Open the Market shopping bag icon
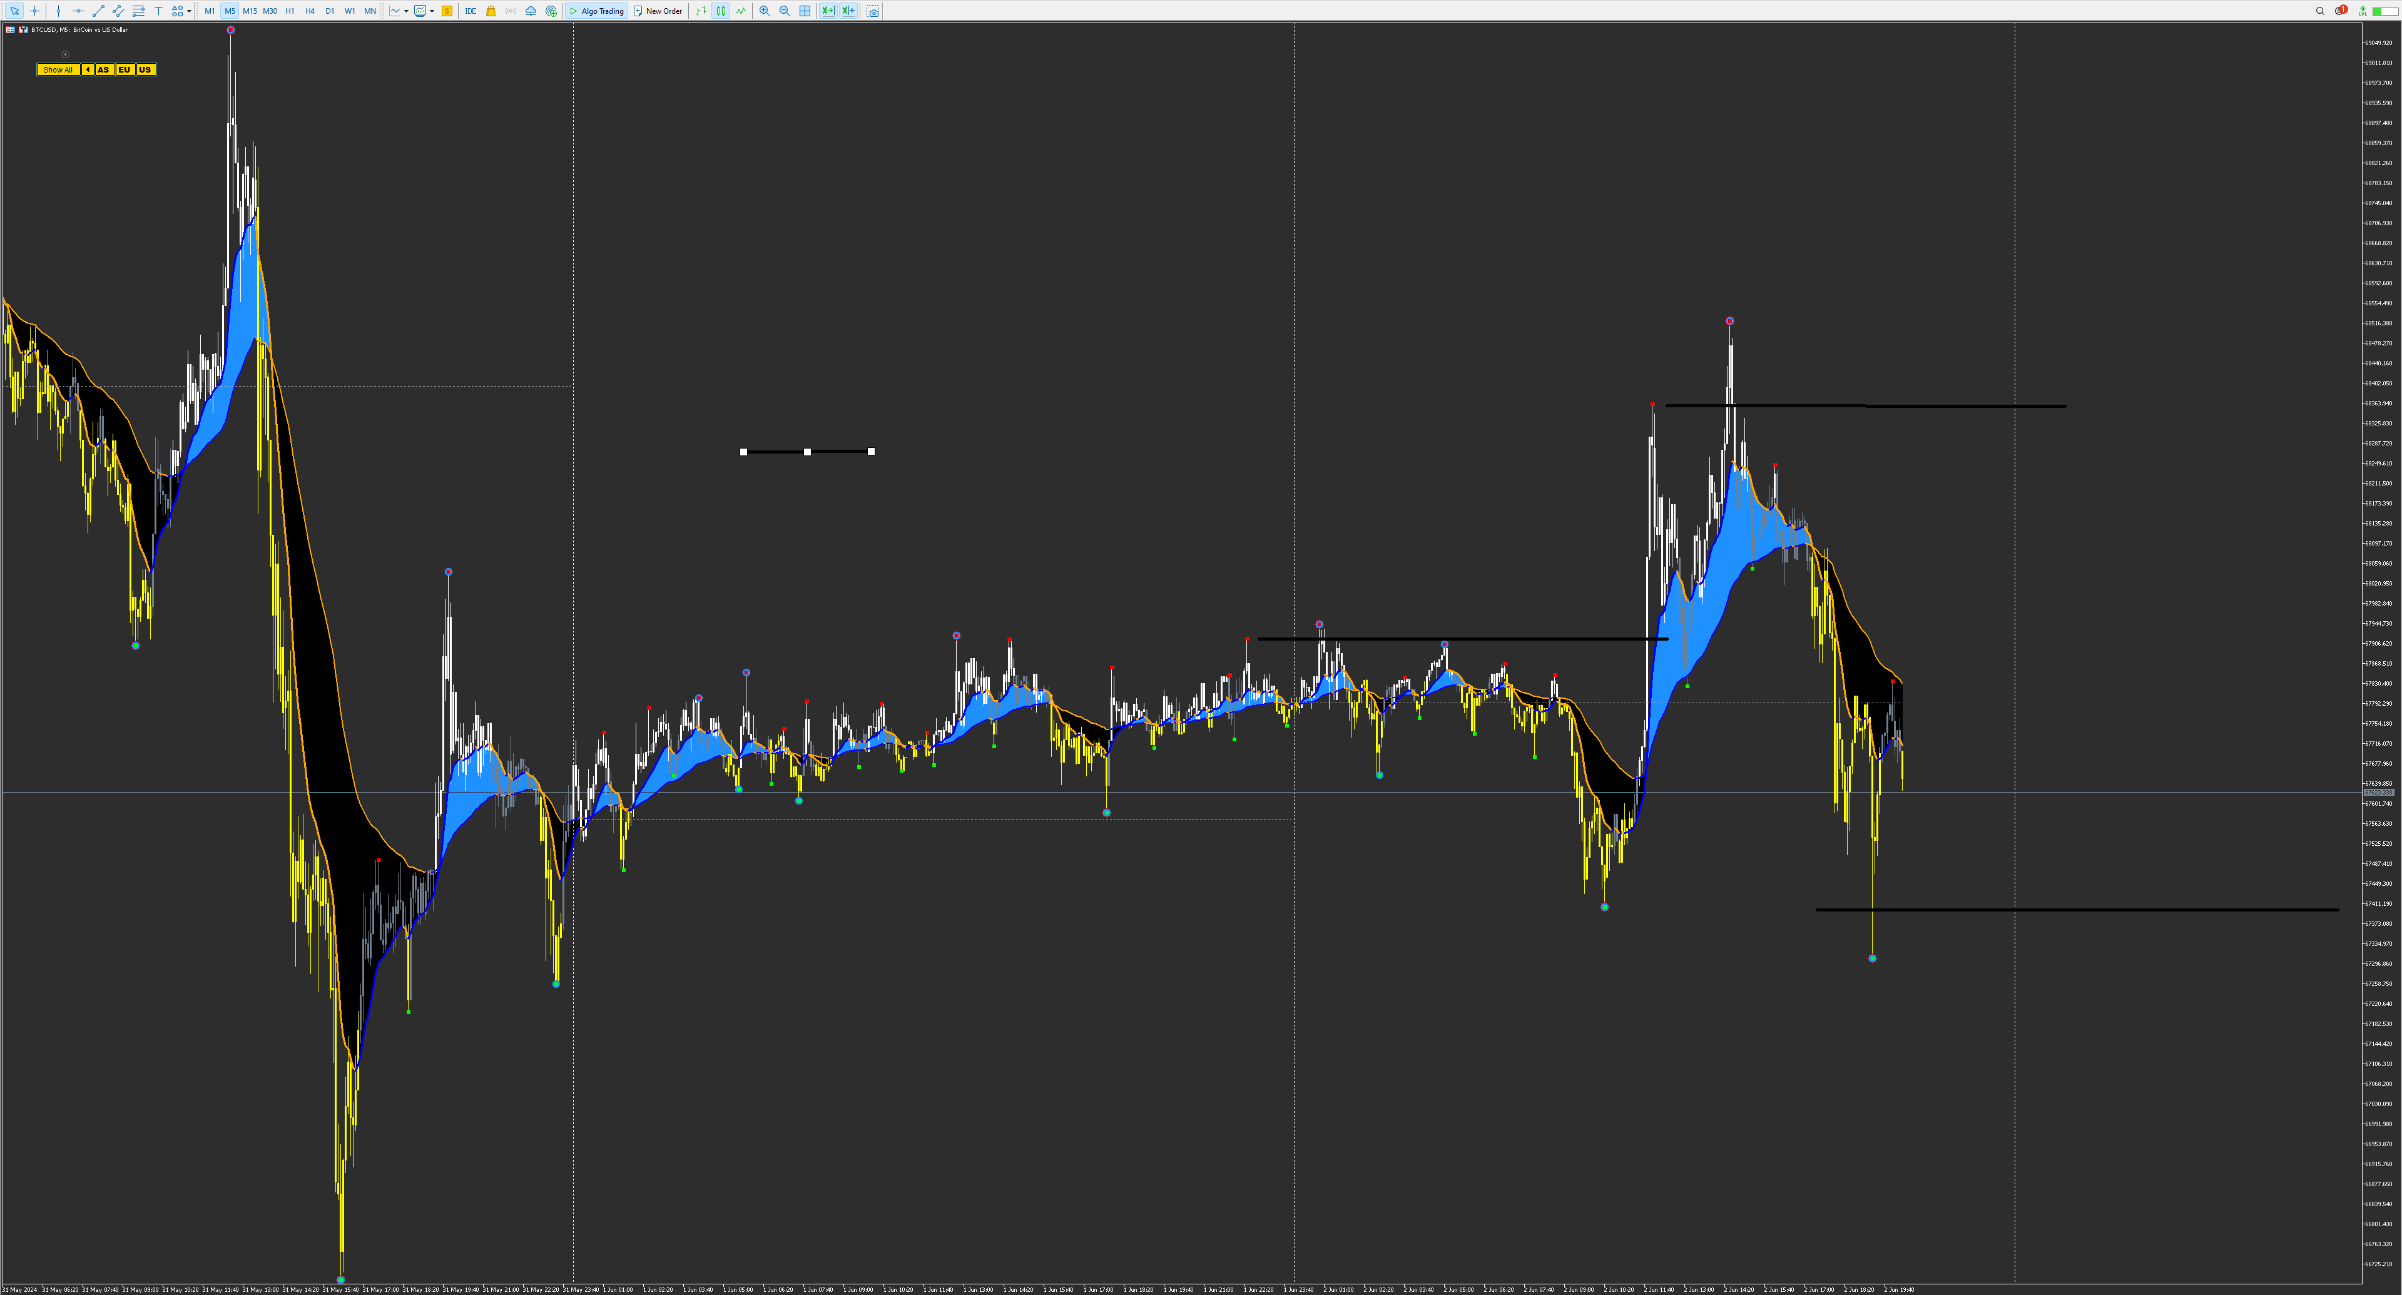 pos(491,11)
